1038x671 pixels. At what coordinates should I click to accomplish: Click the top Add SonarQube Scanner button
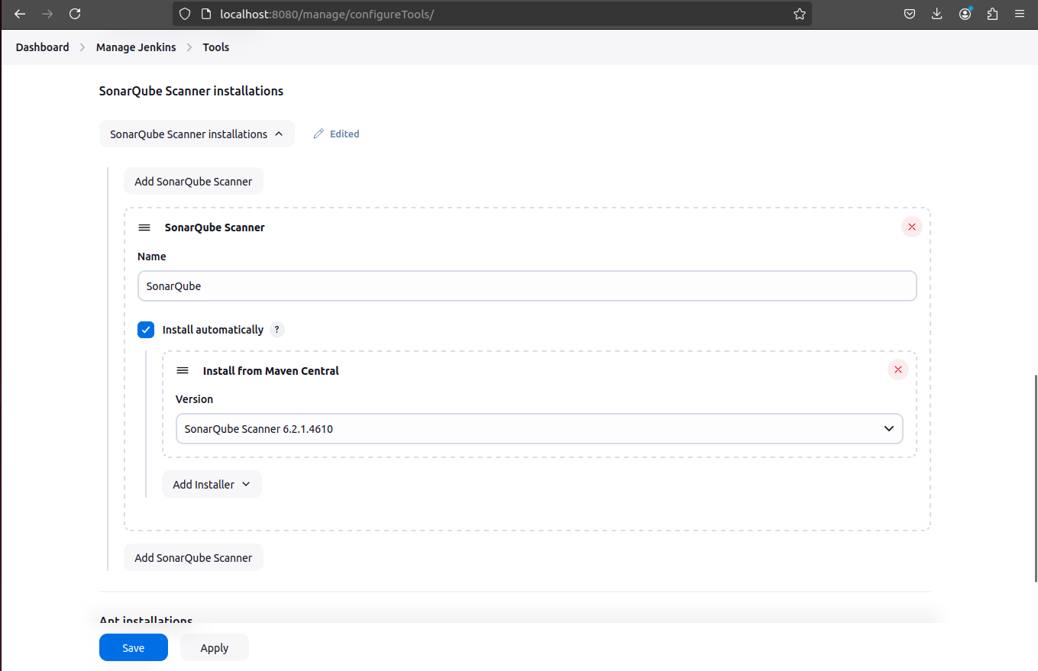click(x=193, y=182)
